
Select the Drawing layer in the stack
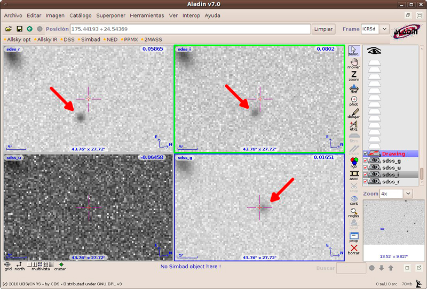coord(393,154)
